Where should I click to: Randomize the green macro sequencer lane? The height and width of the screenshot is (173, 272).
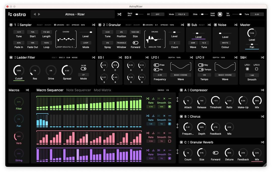click(x=148, y=98)
